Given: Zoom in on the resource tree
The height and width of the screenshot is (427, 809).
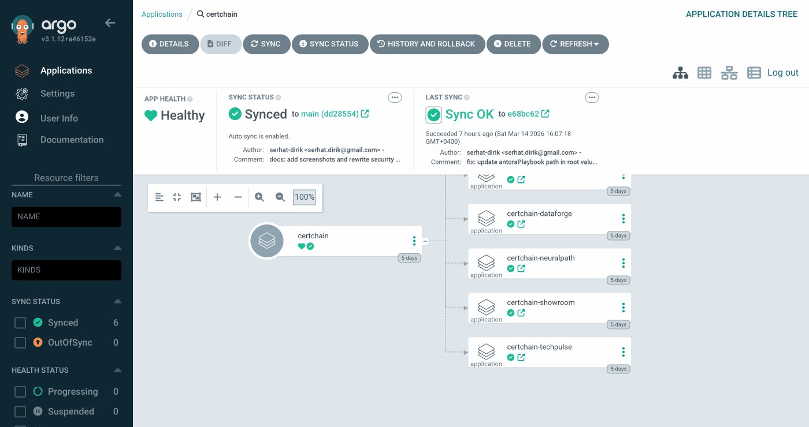Looking at the screenshot, I should click(259, 197).
